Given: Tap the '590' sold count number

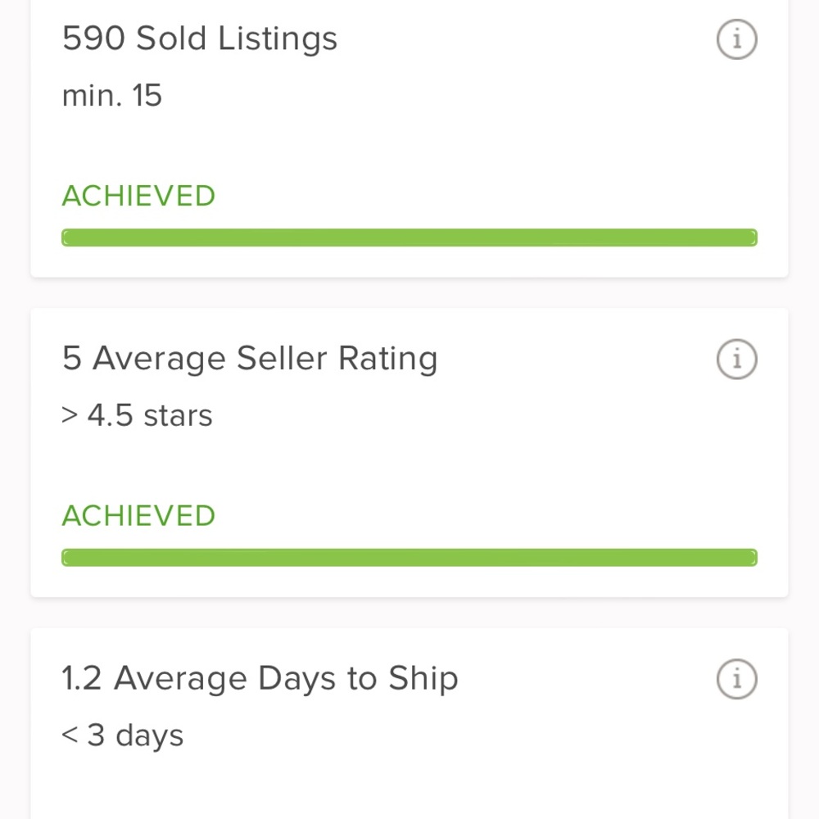Looking at the screenshot, I should pos(94,38).
